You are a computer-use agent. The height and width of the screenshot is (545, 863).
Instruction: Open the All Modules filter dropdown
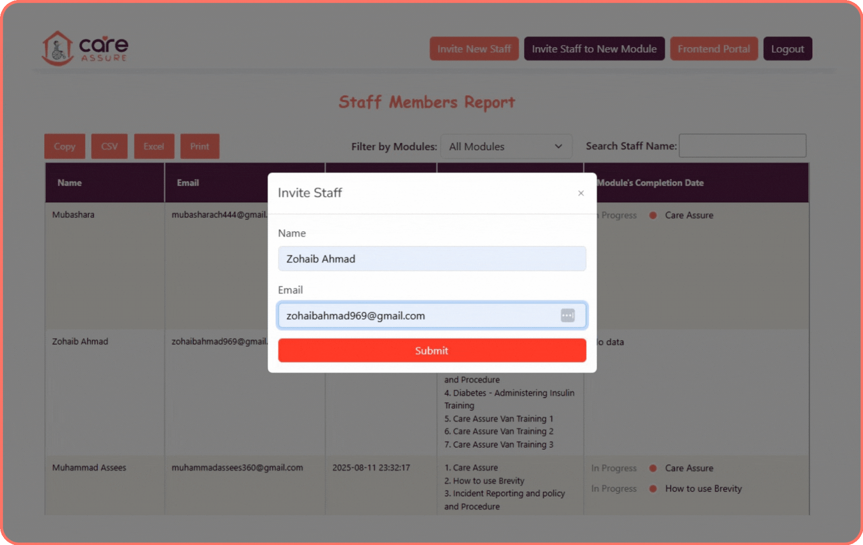(506, 146)
